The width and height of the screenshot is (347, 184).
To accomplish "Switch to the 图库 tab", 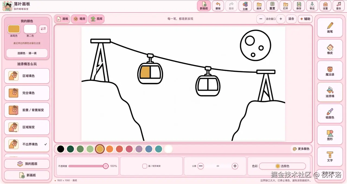I will pyautogui.click(x=96, y=19).
